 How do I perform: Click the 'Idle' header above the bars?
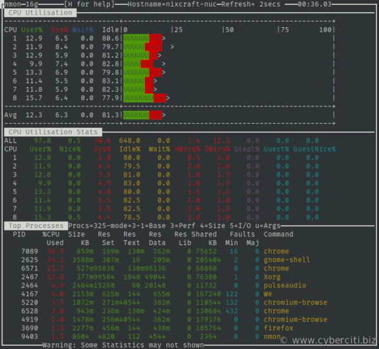click(111, 30)
